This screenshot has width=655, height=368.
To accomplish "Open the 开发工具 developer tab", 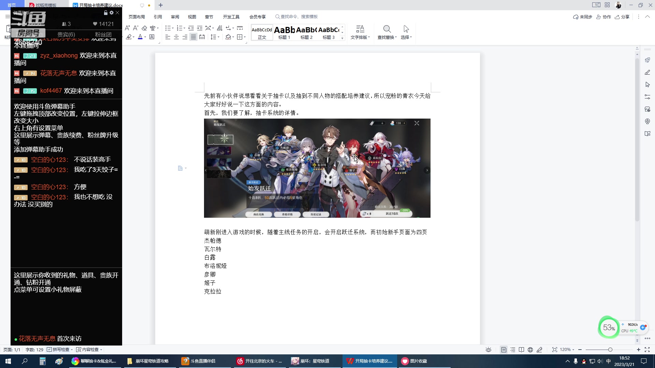I will pos(231,17).
